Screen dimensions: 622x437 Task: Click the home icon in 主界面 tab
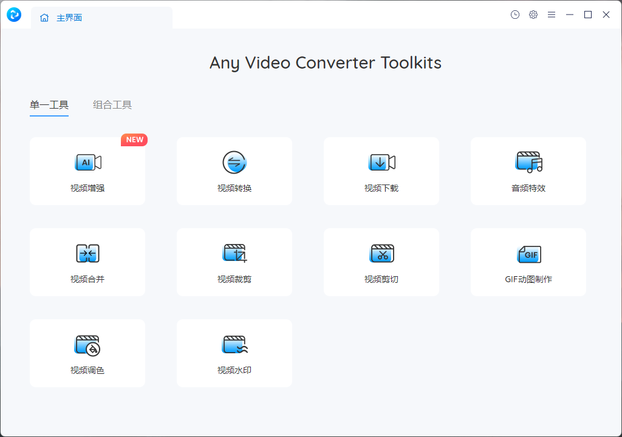(x=44, y=18)
